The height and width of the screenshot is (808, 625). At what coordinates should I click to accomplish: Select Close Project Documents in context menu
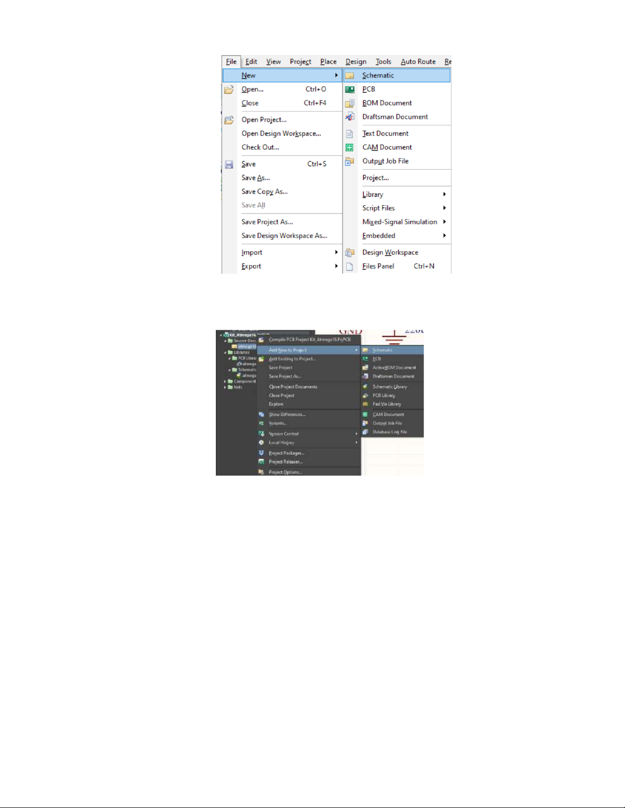293,386
